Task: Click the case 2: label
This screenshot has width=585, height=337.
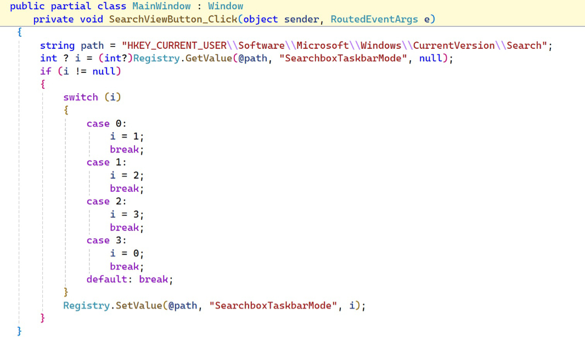Action: pos(106,202)
